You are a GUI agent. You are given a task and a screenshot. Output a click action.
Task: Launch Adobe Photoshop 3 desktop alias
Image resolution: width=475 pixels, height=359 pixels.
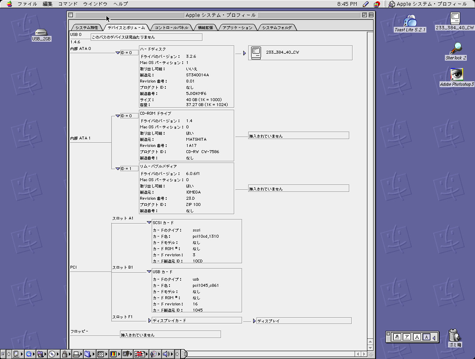[457, 77]
